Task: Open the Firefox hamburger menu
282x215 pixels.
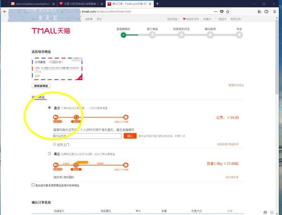Action: click(x=274, y=11)
